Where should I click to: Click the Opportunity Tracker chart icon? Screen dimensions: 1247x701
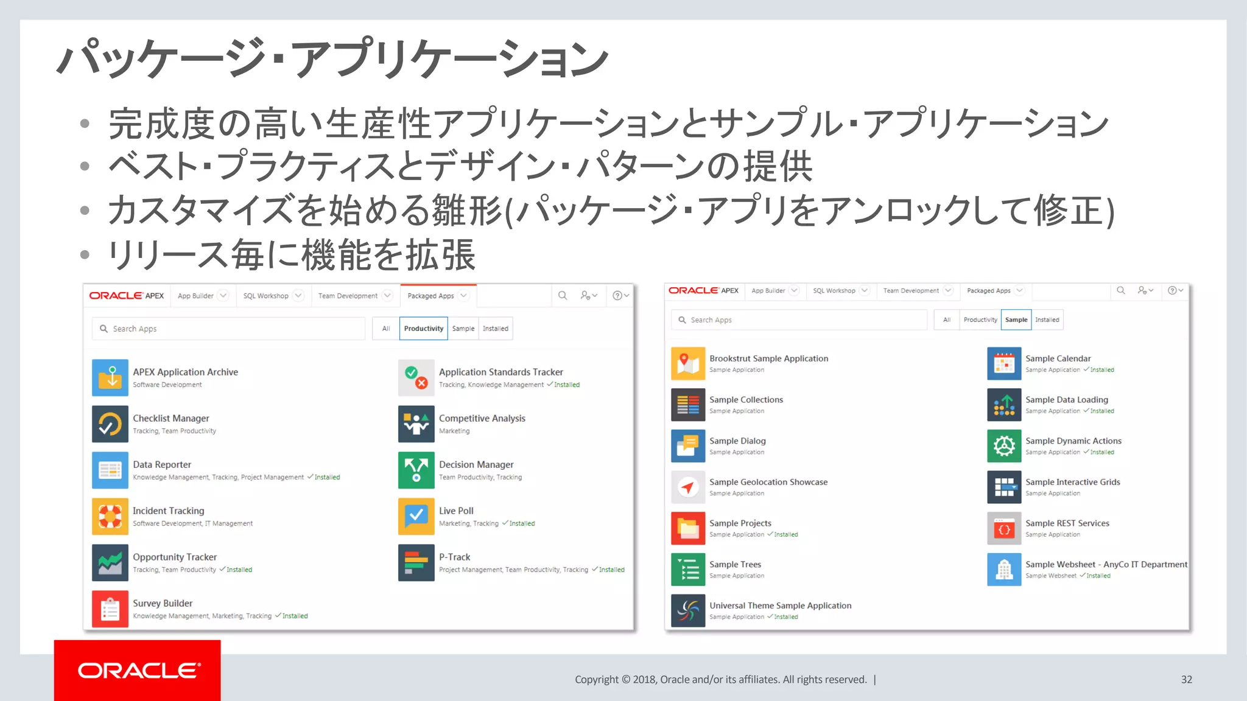click(x=110, y=562)
